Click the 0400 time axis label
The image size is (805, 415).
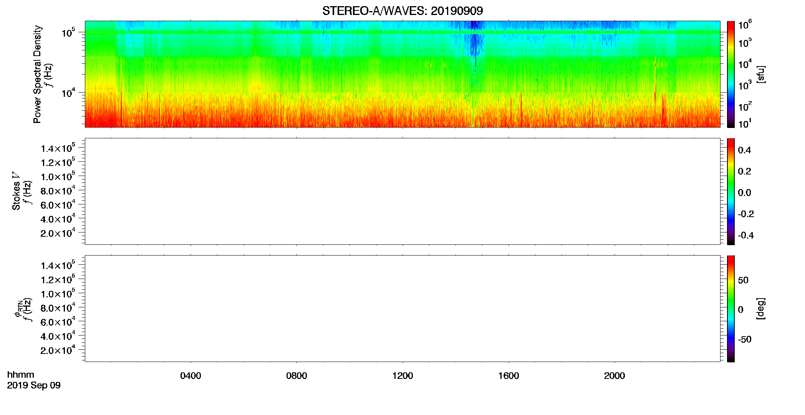point(190,376)
